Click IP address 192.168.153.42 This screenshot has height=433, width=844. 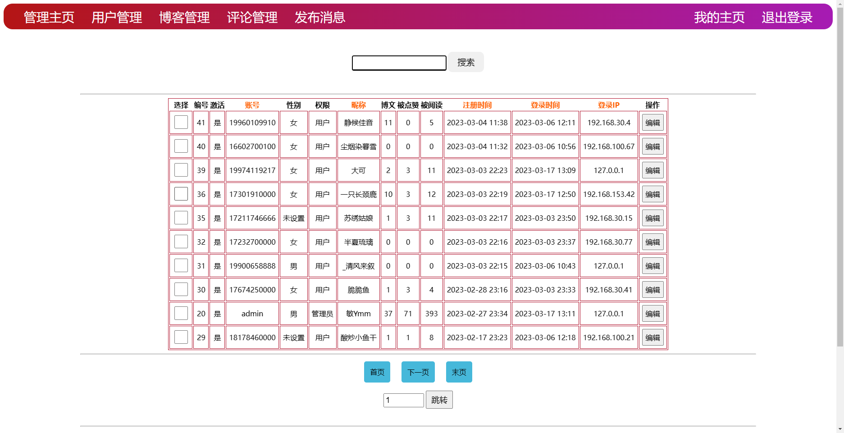pos(609,194)
